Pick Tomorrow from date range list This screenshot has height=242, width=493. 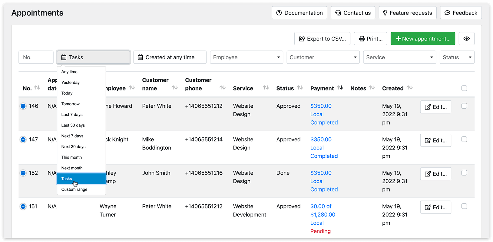[x=81, y=104]
